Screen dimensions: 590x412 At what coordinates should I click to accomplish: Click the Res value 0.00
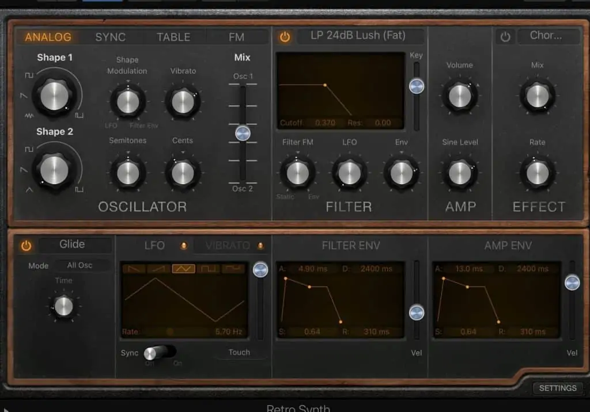pyautogui.click(x=383, y=123)
